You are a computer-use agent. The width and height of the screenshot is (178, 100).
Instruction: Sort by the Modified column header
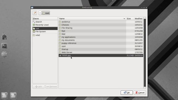click(x=139, y=19)
